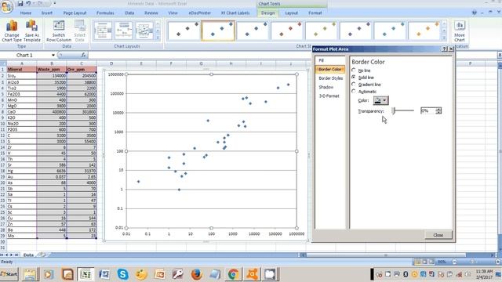Click Switch Row/Column icon

59,31
